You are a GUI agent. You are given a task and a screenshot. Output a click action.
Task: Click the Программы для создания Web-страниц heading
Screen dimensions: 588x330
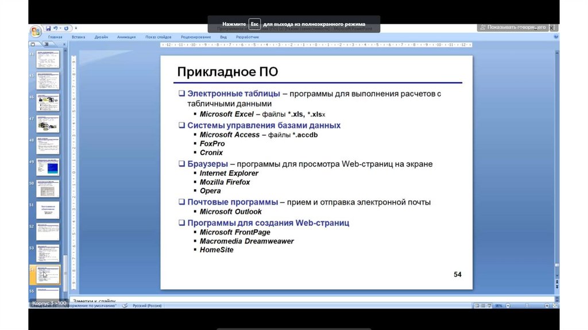tap(268, 222)
